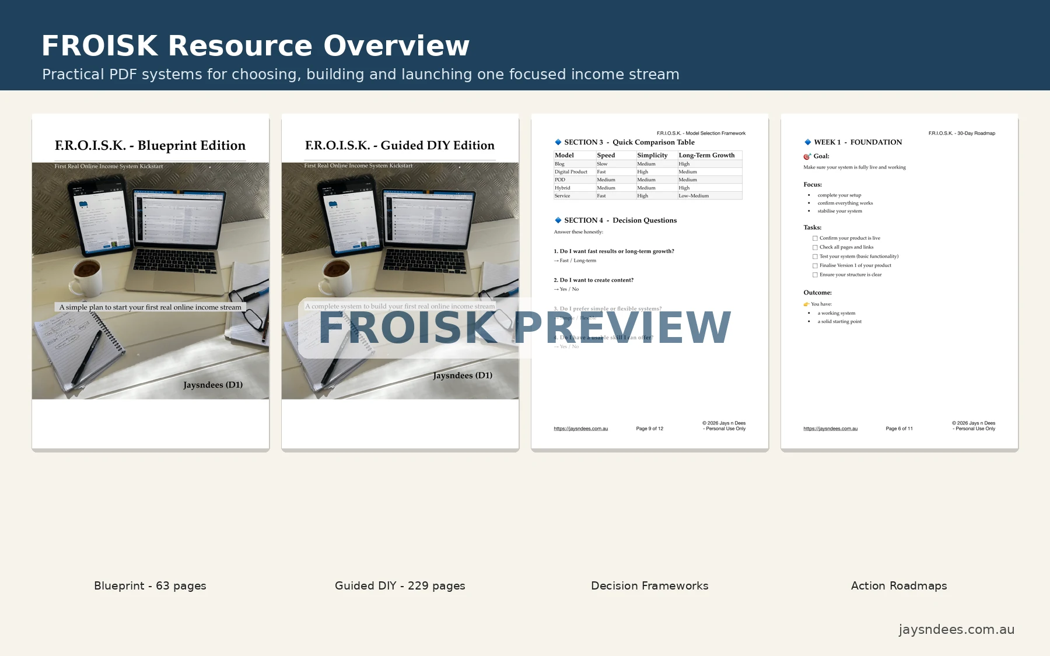The height and width of the screenshot is (656, 1050).
Task: Tick the "Ensure your structure is clear" checkbox
Action: click(x=815, y=275)
